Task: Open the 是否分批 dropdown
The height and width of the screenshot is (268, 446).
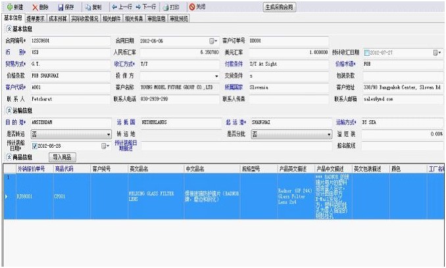Action: point(330,134)
